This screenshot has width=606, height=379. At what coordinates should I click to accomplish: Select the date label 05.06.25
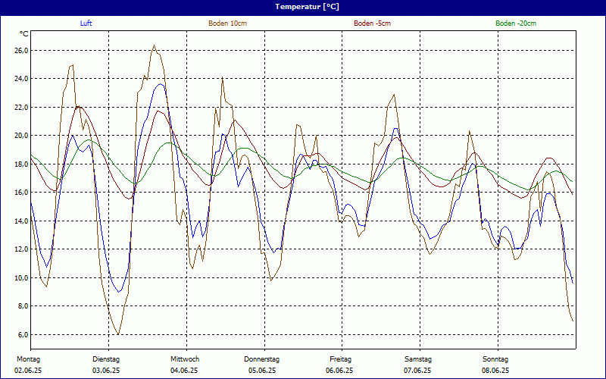(262, 371)
